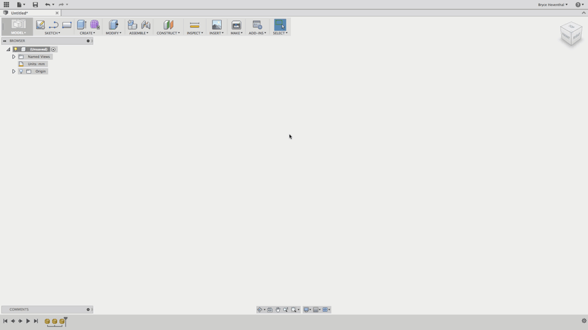Viewport: 588px width, 330px height.
Task: Open the MODEL workspace switcher
Action: (x=18, y=27)
